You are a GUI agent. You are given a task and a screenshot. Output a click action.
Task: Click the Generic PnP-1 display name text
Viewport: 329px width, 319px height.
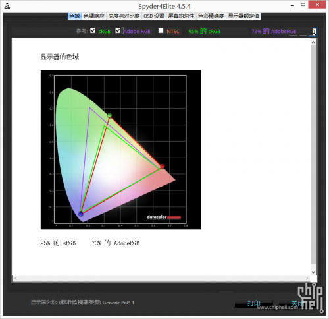tap(118, 303)
